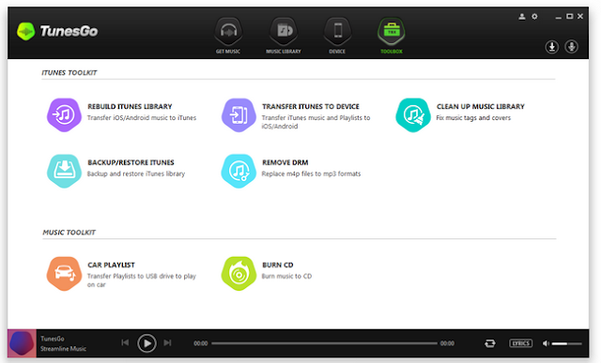Open the settings gear icon
The height and width of the screenshot is (363, 601).
coord(534,17)
